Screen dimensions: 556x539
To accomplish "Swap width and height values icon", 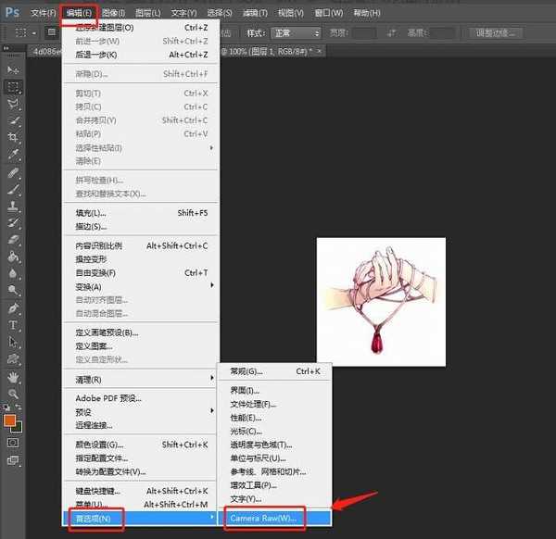I will 387,32.
